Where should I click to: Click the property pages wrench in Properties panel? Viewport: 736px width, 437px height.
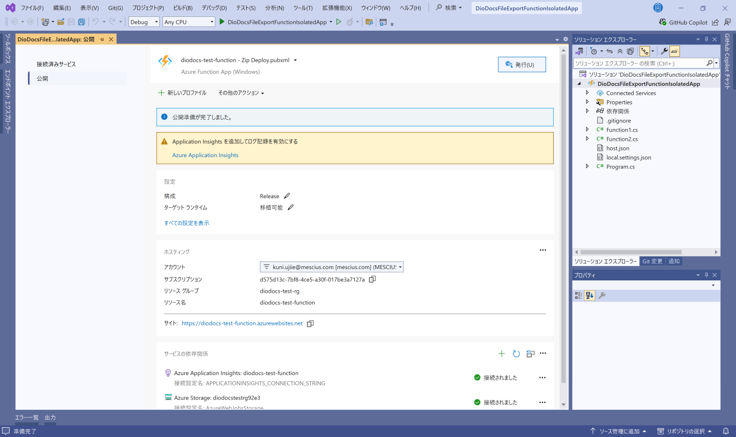[x=602, y=295]
